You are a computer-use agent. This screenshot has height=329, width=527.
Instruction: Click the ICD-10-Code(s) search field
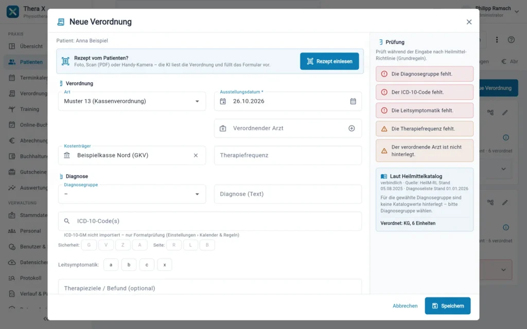coord(210,221)
